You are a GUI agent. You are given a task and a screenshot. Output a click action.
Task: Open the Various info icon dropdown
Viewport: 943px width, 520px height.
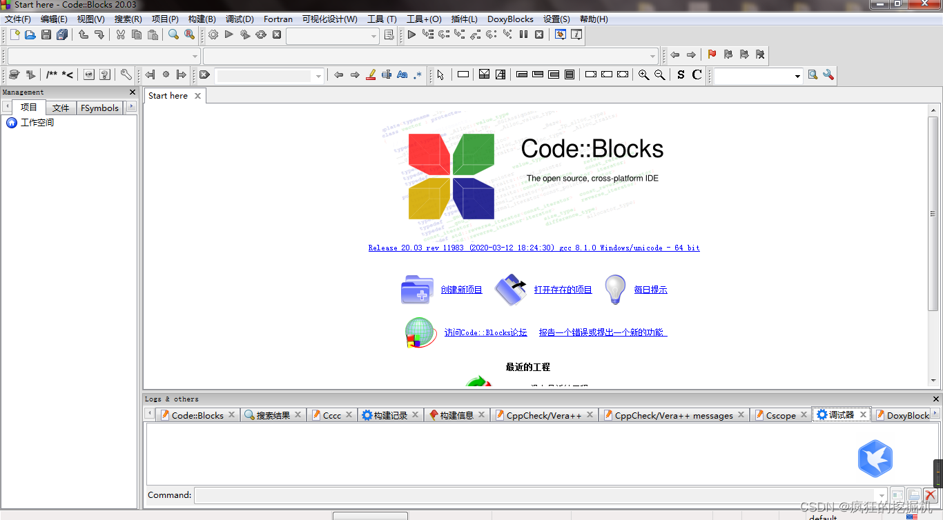pos(576,34)
